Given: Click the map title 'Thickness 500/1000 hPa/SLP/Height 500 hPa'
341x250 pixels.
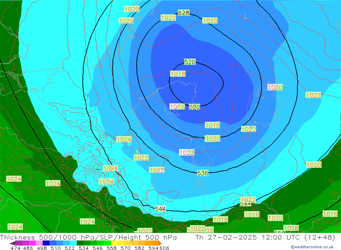Looking at the screenshot, I should click(88, 237).
